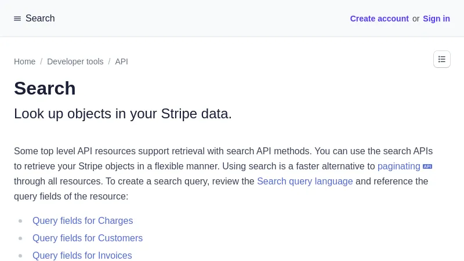Click the bullet before Query fields for Customers

20,238
